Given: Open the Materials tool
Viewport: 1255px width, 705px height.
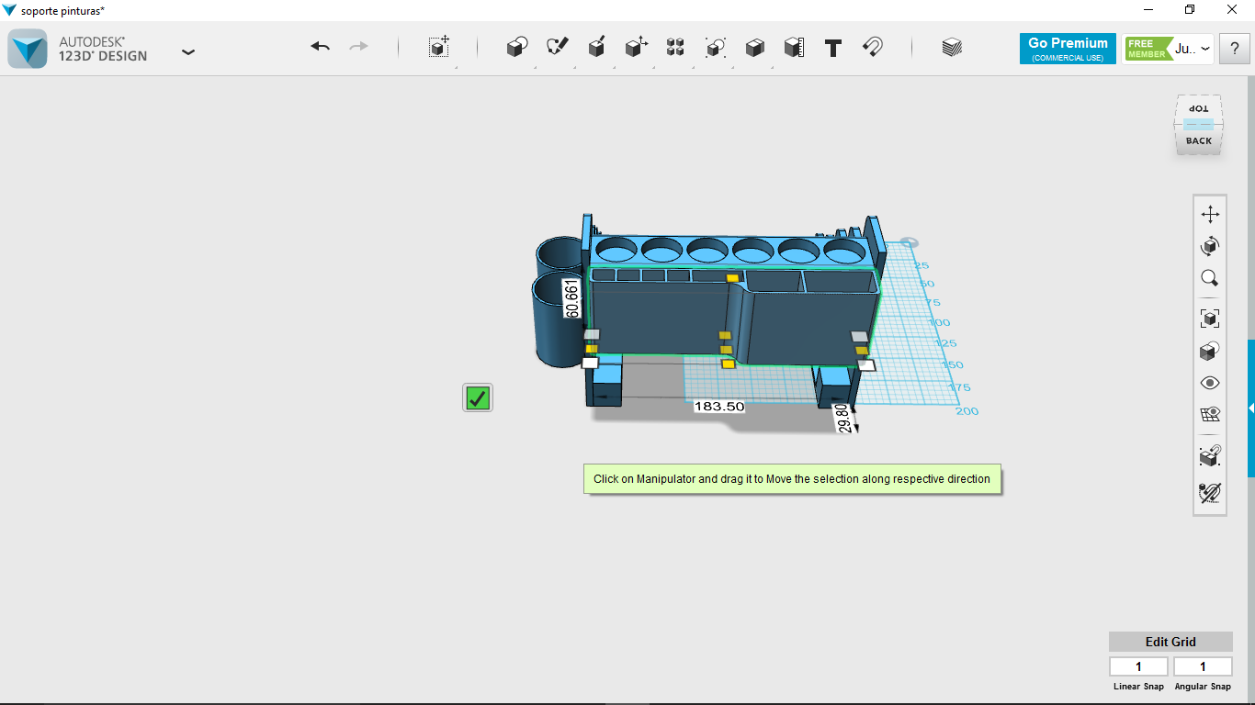Looking at the screenshot, I should pos(952,47).
